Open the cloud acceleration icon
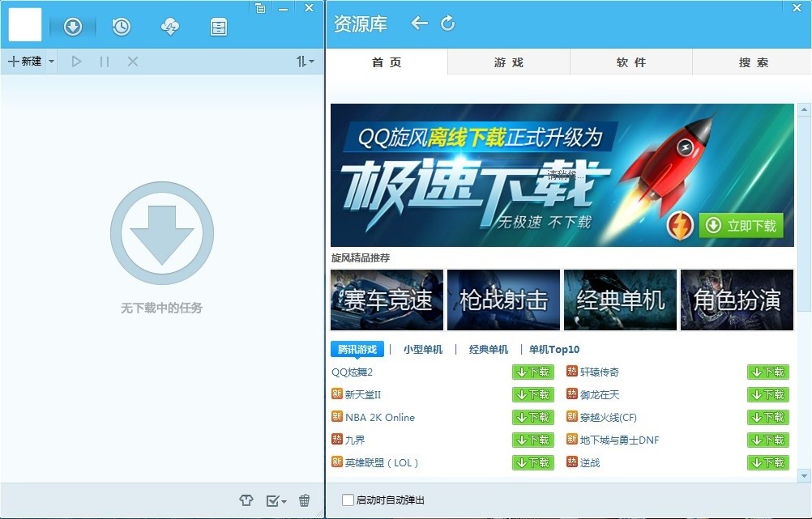Viewport: 812px width, 519px height. (x=169, y=26)
